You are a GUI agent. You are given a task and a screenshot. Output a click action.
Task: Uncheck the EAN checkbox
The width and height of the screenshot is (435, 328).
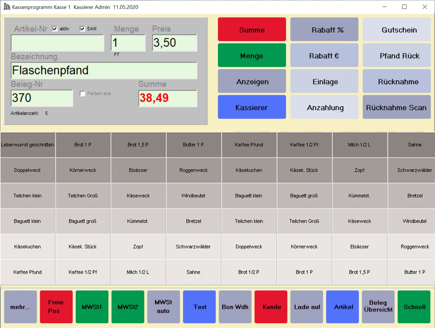tap(82, 29)
